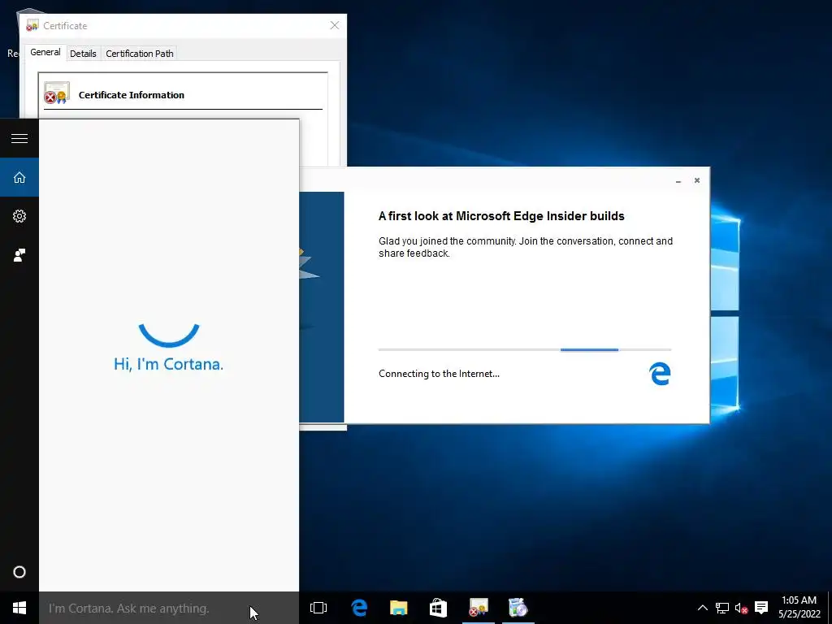Open Cortana feedback icon
832x624 pixels.
pos(19,255)
